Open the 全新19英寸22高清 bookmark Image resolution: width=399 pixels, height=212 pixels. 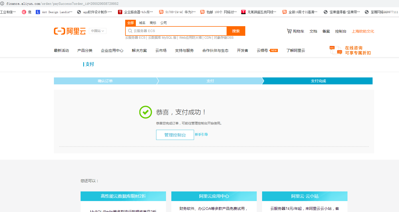tap(300, 12)
